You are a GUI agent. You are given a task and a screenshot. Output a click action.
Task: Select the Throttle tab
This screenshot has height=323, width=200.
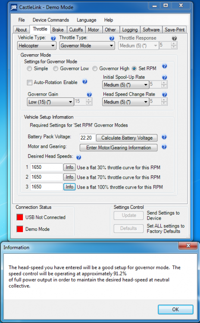tap(40, 29)
